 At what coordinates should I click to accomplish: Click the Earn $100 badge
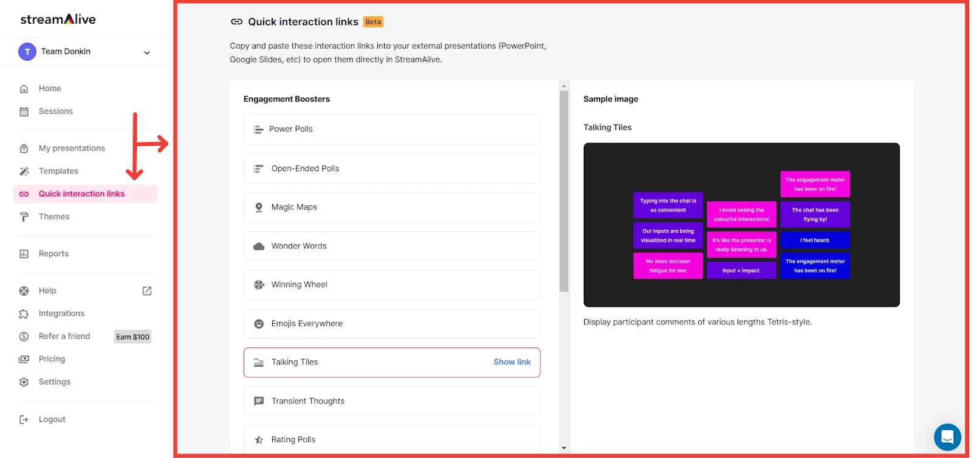pyautogui.click(x=132, y=337)
